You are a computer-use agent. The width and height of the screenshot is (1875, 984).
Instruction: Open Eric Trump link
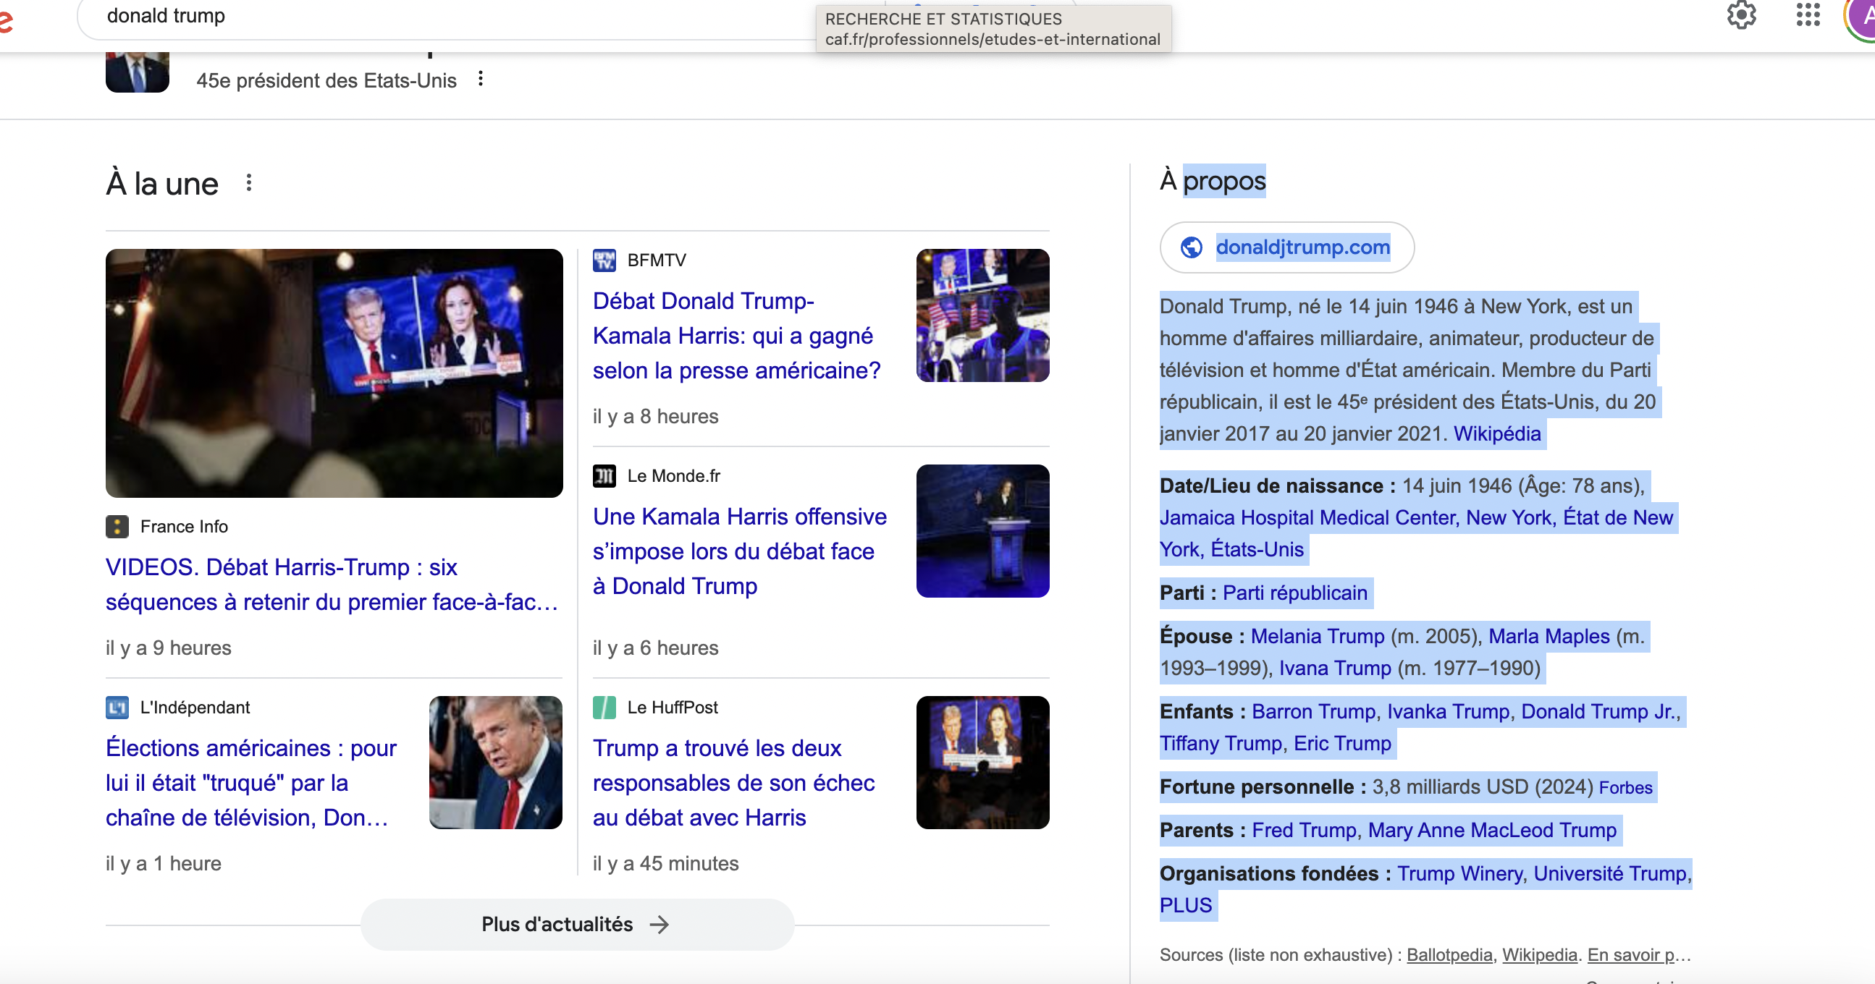[x=1342, y=744]
